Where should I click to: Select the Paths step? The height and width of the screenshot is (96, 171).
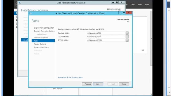43,41
